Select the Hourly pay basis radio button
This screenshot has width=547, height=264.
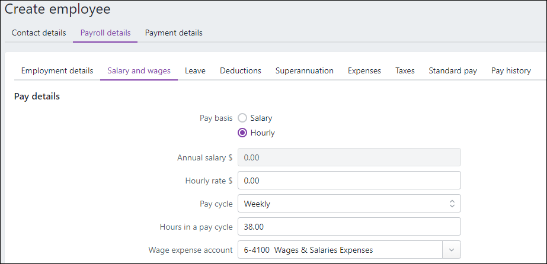tap(242, 133)
